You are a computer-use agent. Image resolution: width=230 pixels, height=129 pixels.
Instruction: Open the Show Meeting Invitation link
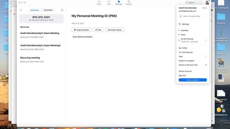pos(83,37)
